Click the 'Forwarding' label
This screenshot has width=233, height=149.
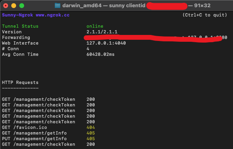(16, 37)
